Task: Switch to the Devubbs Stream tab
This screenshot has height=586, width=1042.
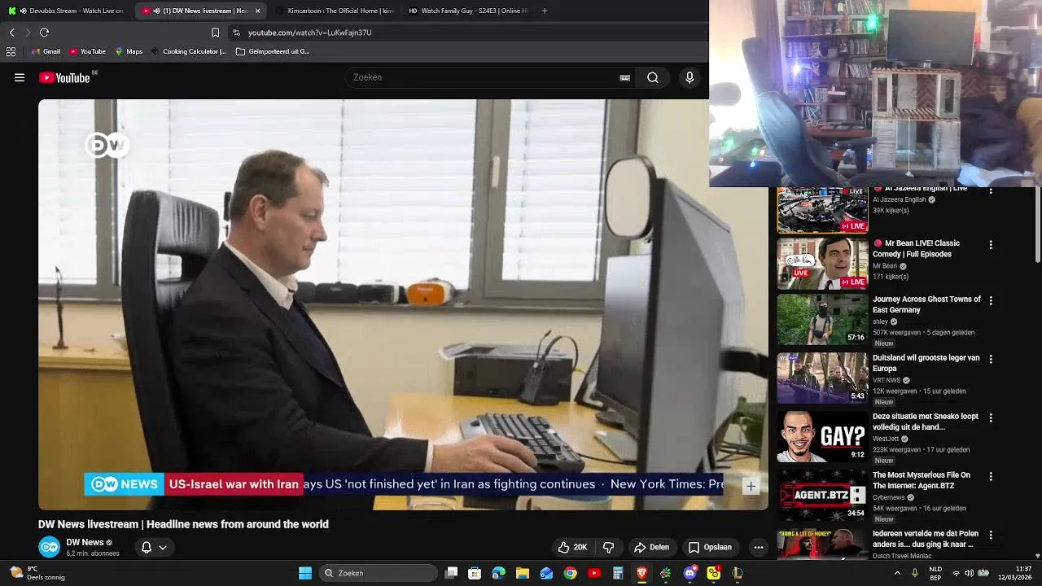Action: click(x=68, y=11)
